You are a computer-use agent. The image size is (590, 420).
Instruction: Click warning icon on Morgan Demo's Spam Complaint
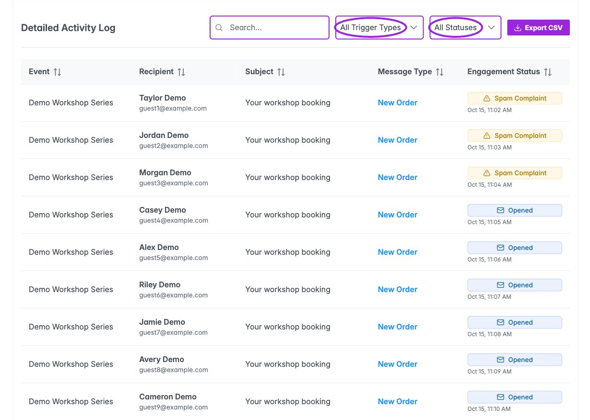(487, 173)
